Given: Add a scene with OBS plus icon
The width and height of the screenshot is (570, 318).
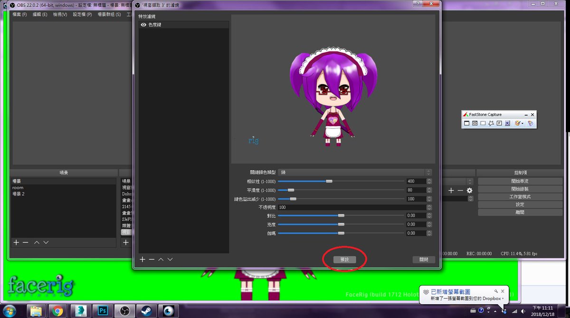Looking at the screenshot, I should point(16,243).
